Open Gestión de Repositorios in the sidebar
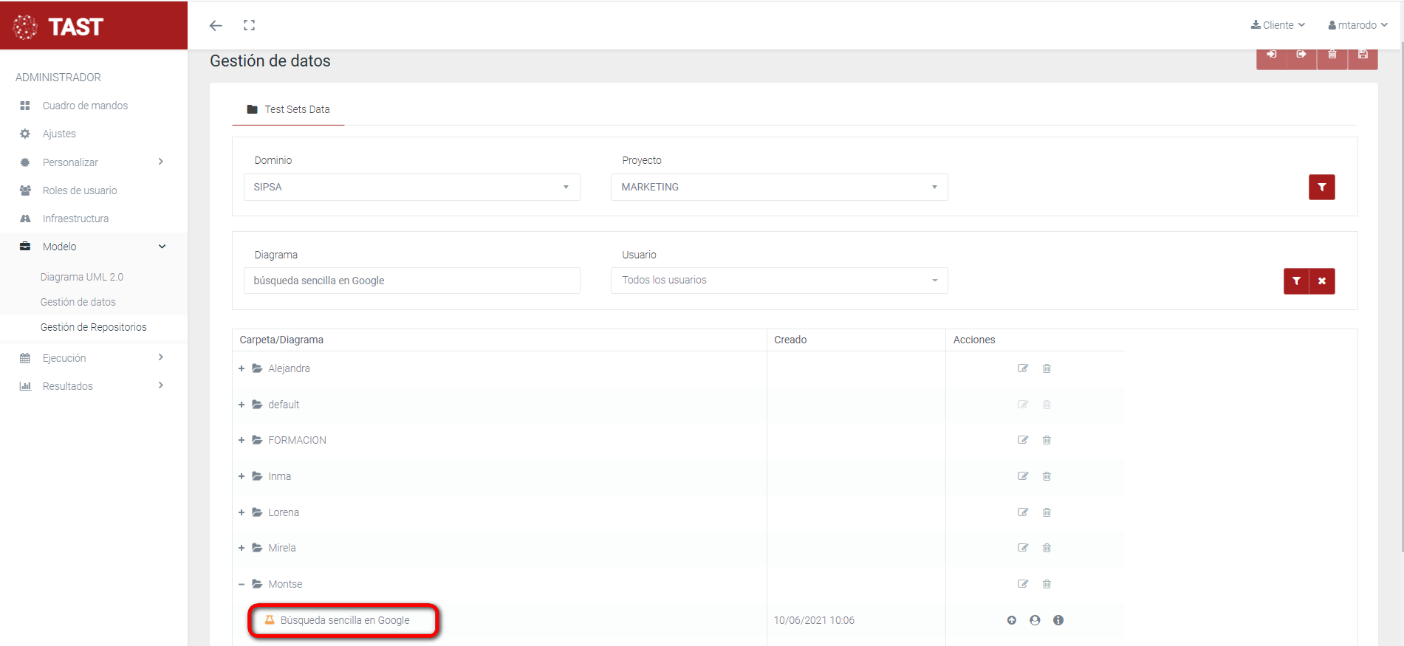 coord(93,327)
